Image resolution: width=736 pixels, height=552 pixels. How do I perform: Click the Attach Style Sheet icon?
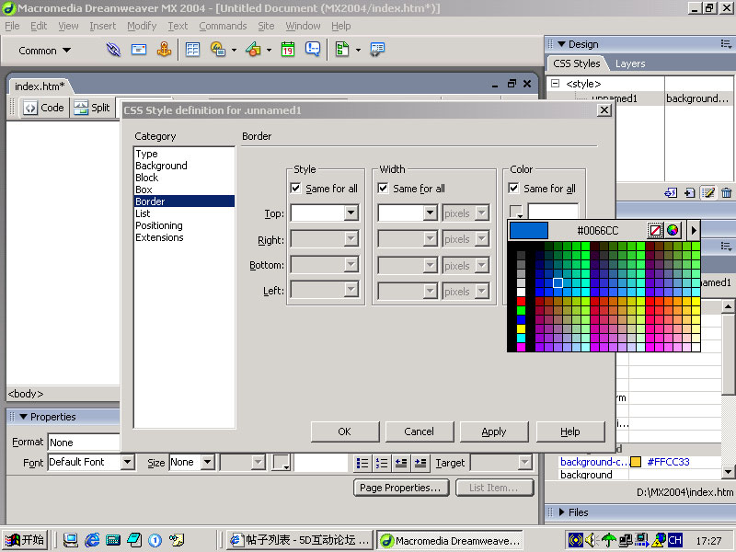point(671,193)
